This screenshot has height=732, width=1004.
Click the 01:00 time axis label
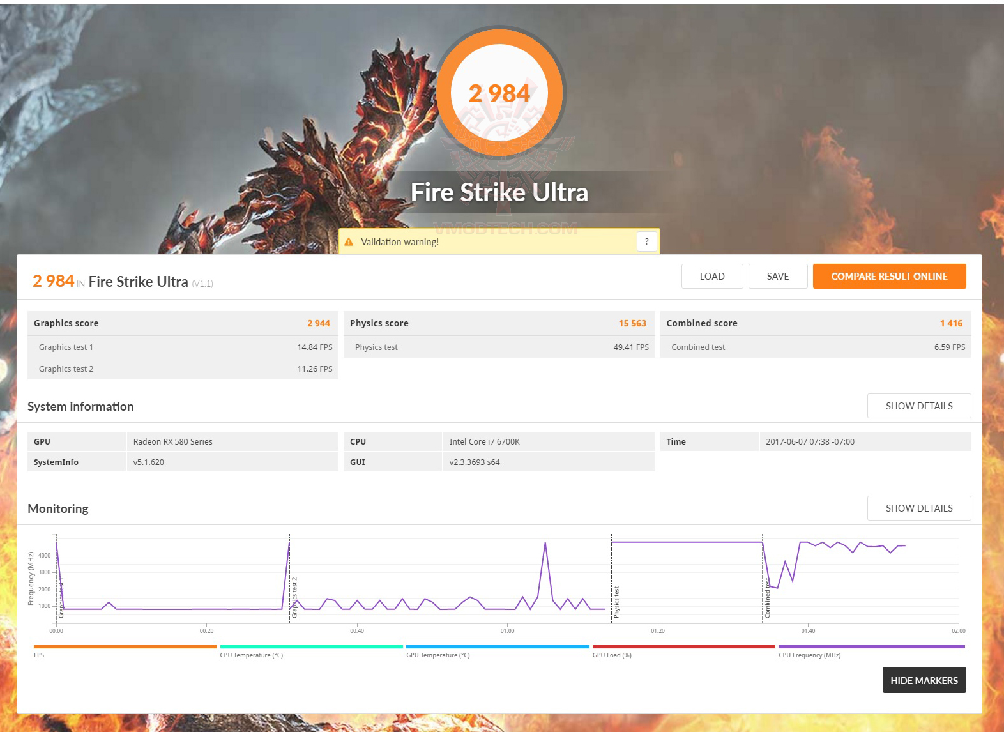[x=507, y=631]
